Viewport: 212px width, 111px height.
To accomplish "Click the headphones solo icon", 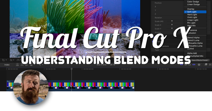I will pyautogui.click(x=190, y=65).
